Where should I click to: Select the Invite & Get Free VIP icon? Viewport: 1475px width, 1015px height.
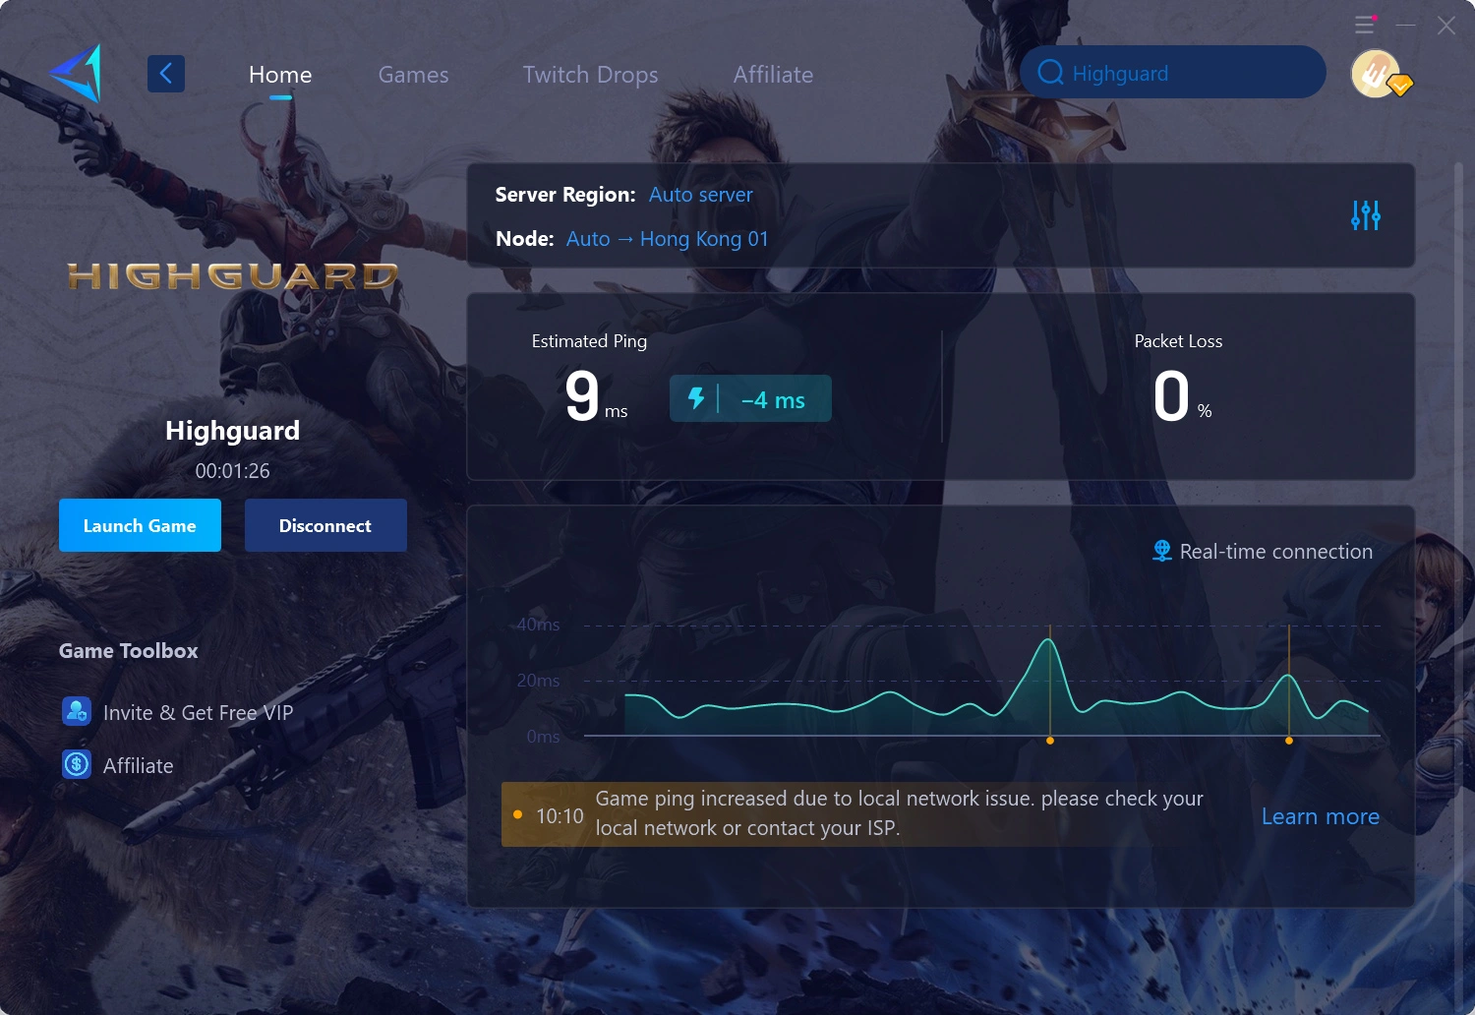click(x=77, y=711)
